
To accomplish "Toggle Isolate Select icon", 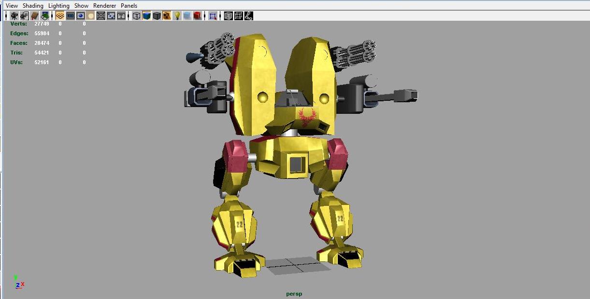I will [213, 16].
